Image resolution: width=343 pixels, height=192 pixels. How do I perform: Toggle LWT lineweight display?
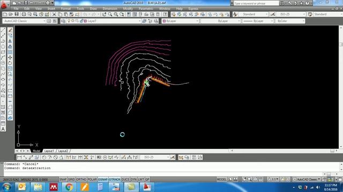141,179
